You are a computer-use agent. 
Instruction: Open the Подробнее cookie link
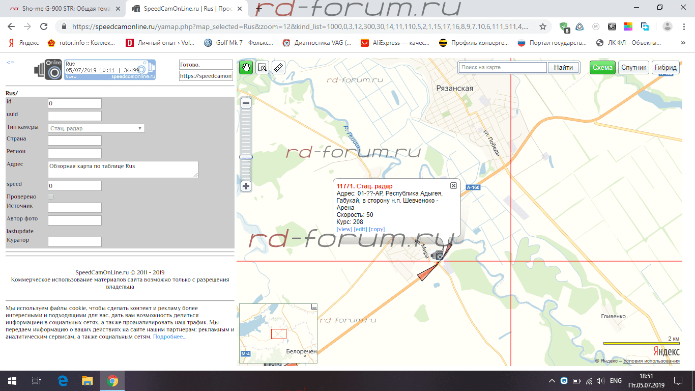pyautogui.click(x=169, y=337)
